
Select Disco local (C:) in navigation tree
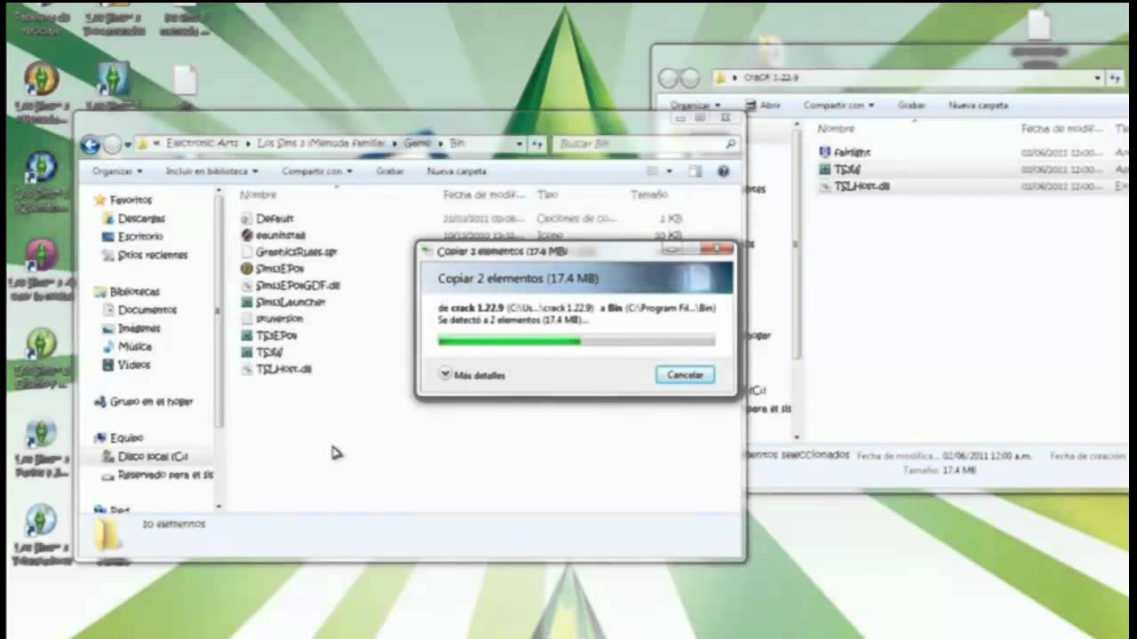click(152, 456)
